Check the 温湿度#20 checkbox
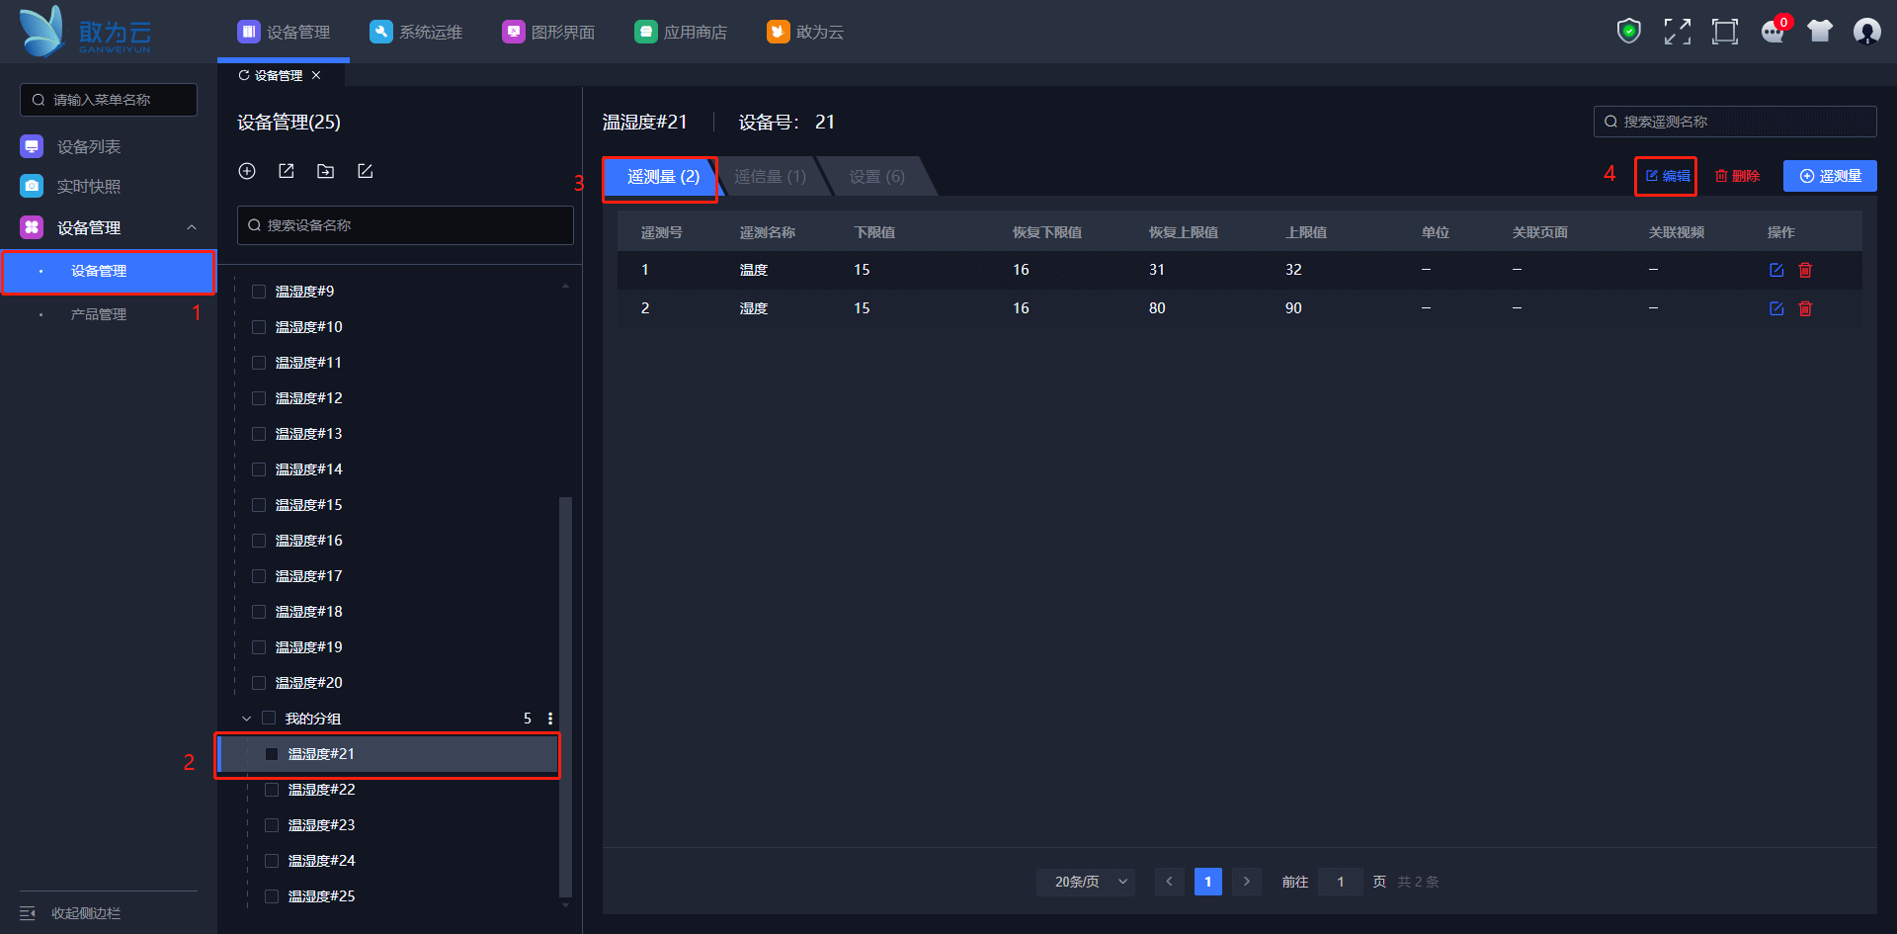1897x934 pixels. [x=259, y=683]
